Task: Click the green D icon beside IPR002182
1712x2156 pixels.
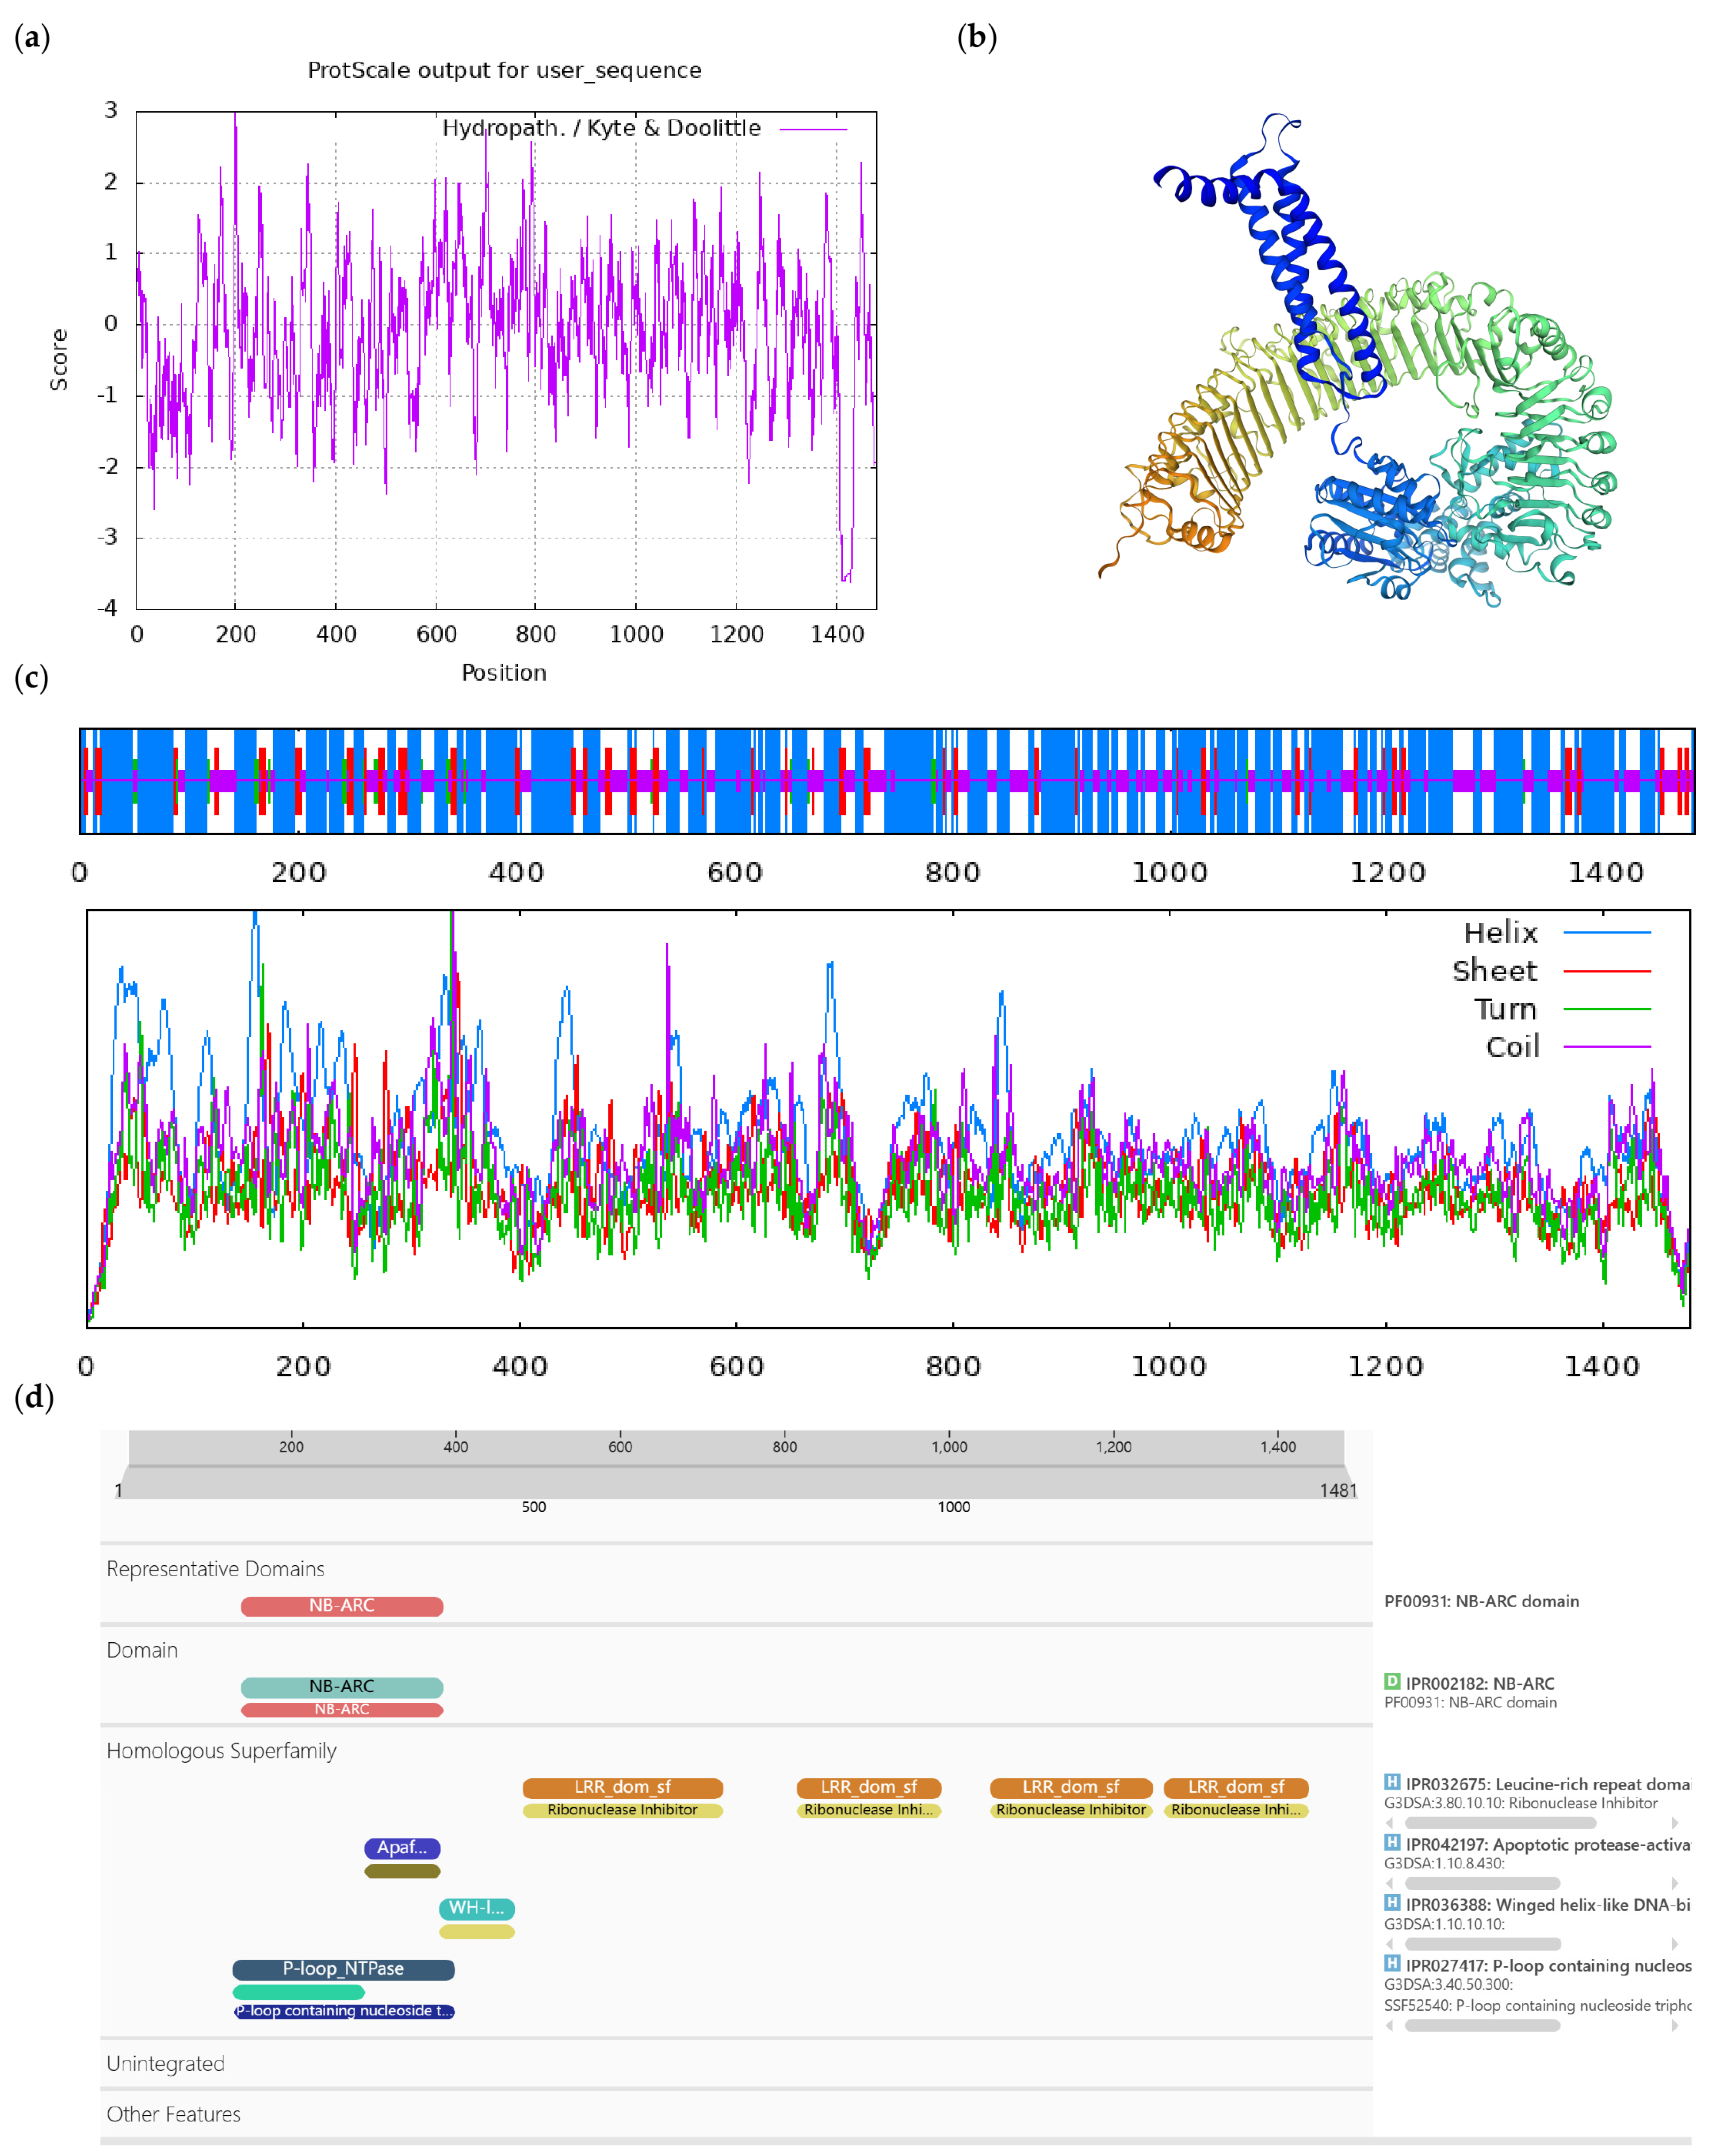Action: click(x=1391, y=1681)
